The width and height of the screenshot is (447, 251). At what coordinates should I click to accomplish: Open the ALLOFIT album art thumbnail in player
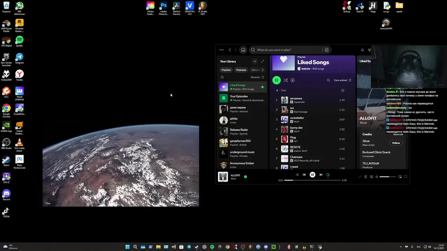[223, 177]
